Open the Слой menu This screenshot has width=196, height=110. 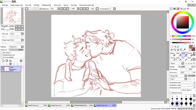click(x=36, y=5)
